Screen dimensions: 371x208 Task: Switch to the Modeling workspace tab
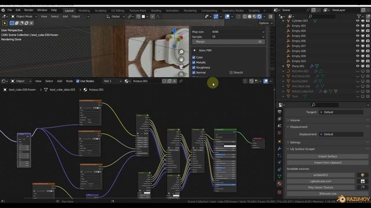pyautogui.click(x=84, y=10)
